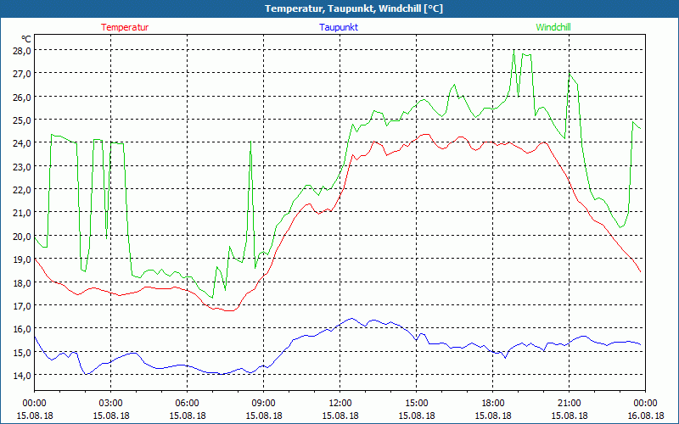Click the 19,0 y-axis value
Image resolution: width=679 pixels, height=424 pixels.
[22, 259]
